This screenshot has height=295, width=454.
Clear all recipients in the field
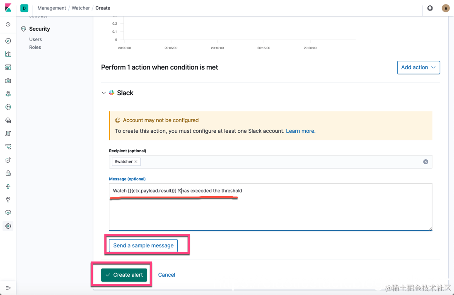[x=425, y=162]
